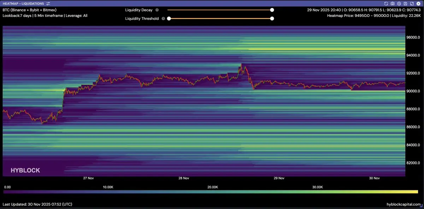Expand the heatmap to fullscreen
Screen dimensions: 424x209
click(412, 4)
